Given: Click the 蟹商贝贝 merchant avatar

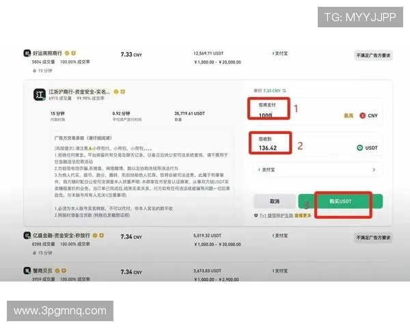Looking at the screenshot, I should pyautogui.click(x=27, y=271).
